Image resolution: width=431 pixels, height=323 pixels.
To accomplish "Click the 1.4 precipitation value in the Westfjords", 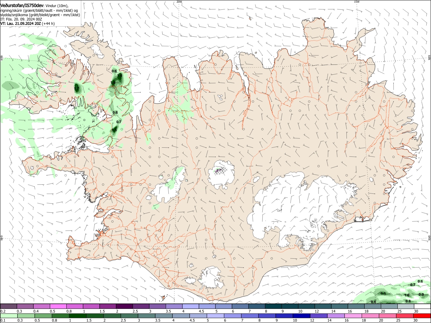I will tap(120, 76).
